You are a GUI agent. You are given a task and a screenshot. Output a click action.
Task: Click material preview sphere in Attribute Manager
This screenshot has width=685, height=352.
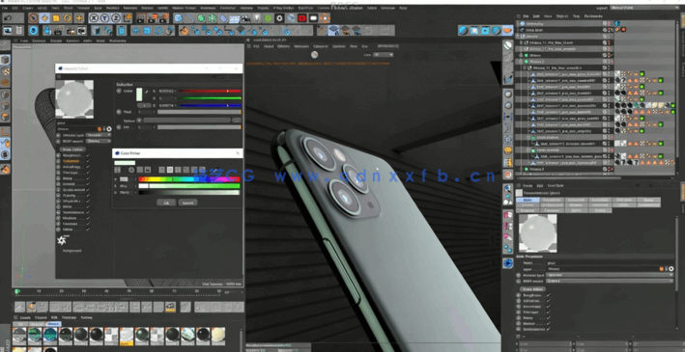click(537, 233)
